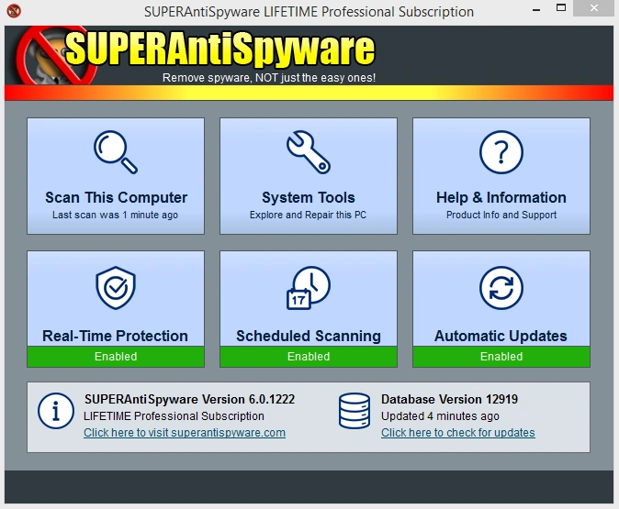Click 'Explore and Repair this PC' text
Image resolution: width=619 pixels, height=509 pixels.
(308, 215)
